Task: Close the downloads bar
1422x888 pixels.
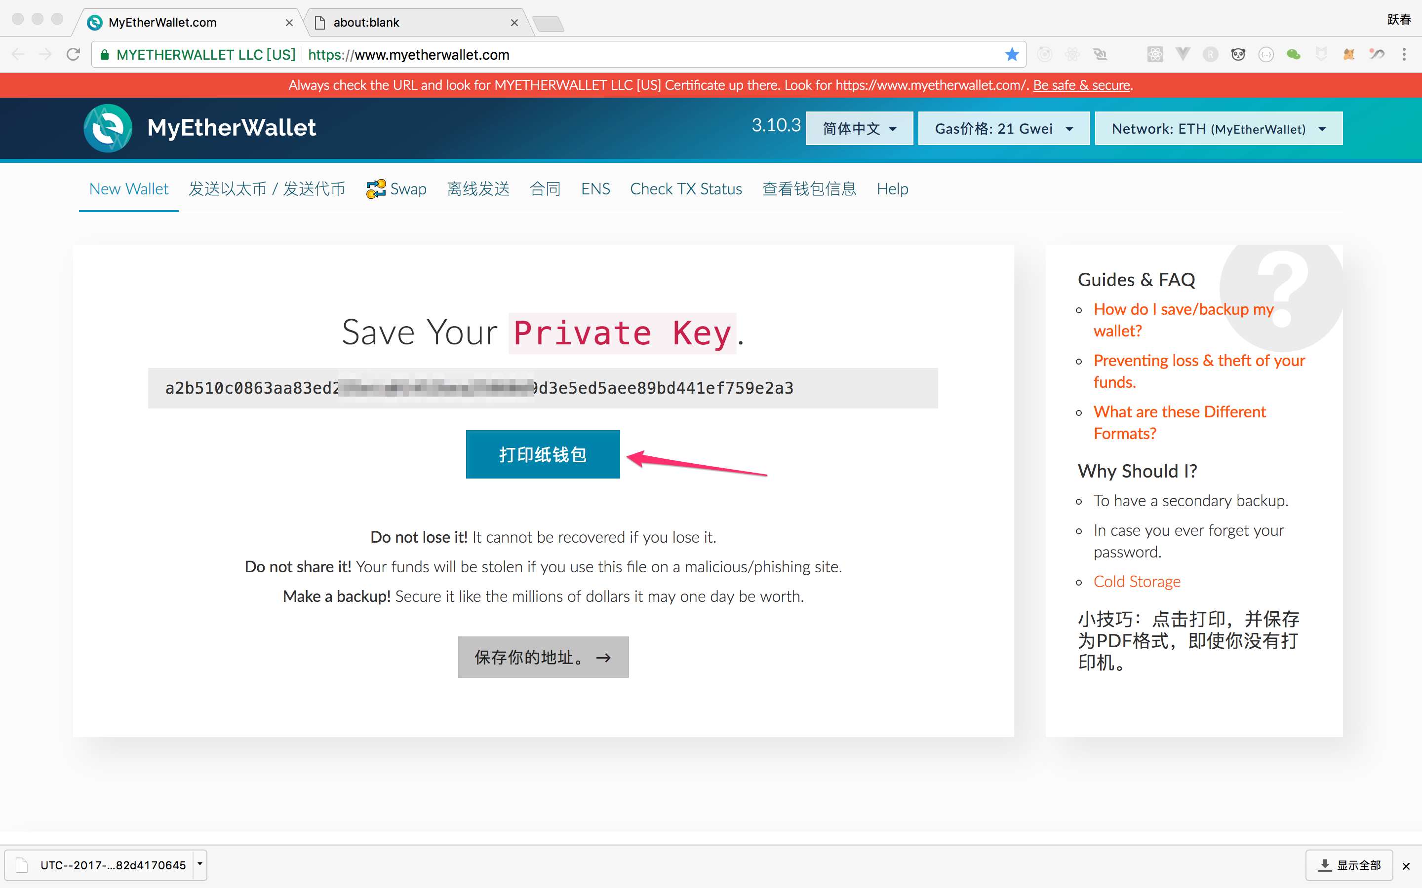Action: click(1406, 866)
